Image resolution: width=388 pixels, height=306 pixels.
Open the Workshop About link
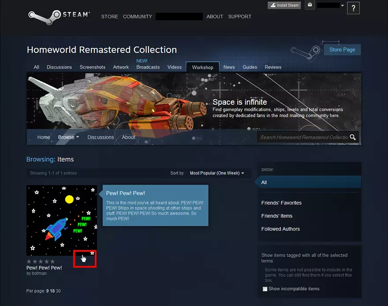[128, 137]
